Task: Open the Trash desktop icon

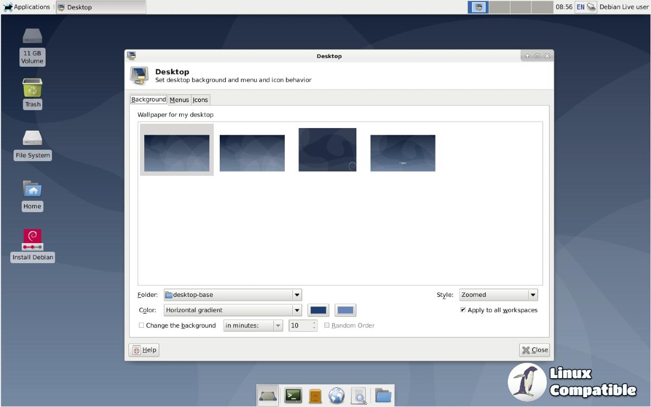Action: [33, 88]
